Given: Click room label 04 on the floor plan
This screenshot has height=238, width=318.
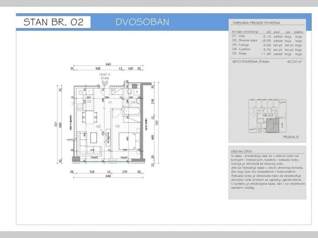Looking at the screenshot, I should (133, 102).
